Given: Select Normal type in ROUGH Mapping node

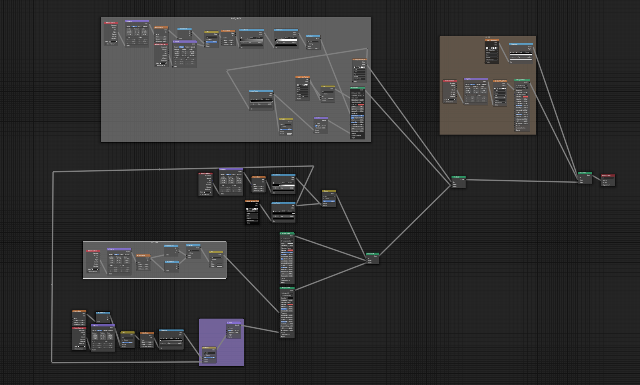Looking at the screenshot, I should tap(127, 254).
